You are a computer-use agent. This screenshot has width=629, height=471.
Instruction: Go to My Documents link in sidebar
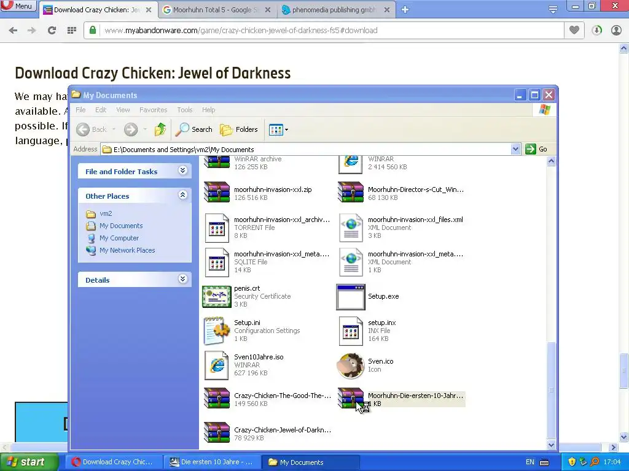121,226
